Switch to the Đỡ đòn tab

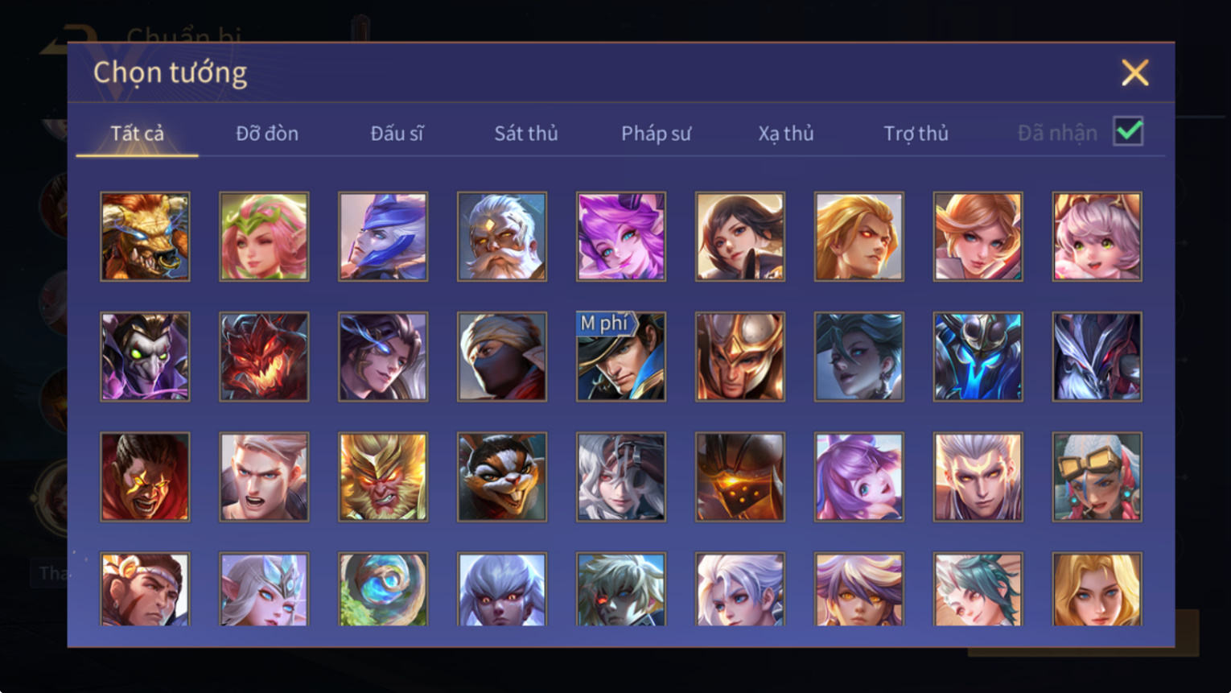click(267, 133)
